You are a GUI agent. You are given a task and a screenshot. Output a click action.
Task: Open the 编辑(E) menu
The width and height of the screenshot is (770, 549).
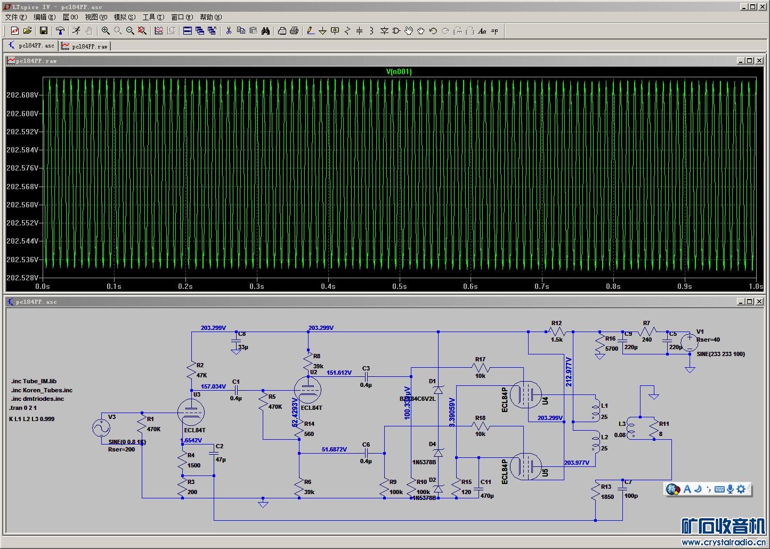coord(44,17)
